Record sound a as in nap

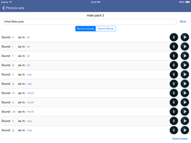click(174, 84)
